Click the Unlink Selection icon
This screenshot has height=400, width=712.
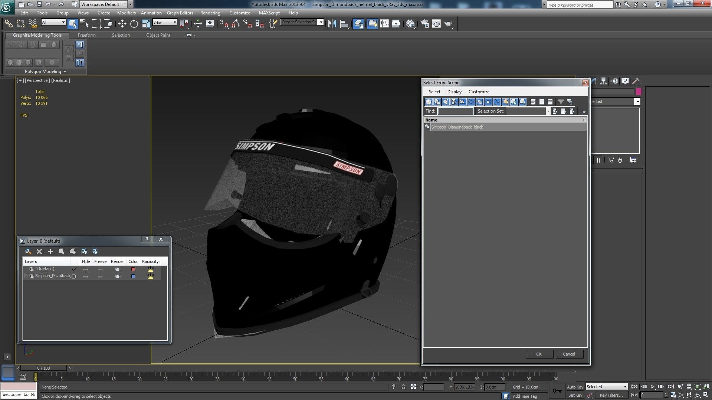(20, 24)
